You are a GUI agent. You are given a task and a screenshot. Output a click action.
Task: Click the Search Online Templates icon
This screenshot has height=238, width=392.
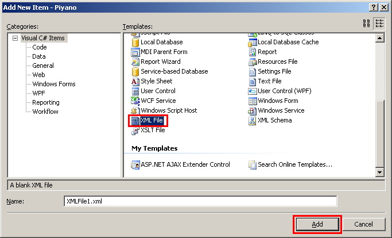tap(253, 165)
